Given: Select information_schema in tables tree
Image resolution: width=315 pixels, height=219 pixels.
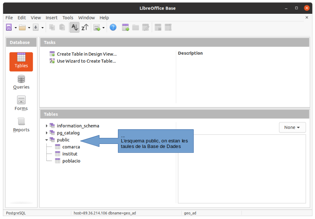Looking at the screenshot, I should (x=78, y=126).
